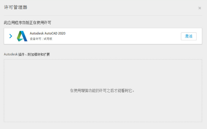Click the bottom dashed border of plugins area

[x=103, y=122]
